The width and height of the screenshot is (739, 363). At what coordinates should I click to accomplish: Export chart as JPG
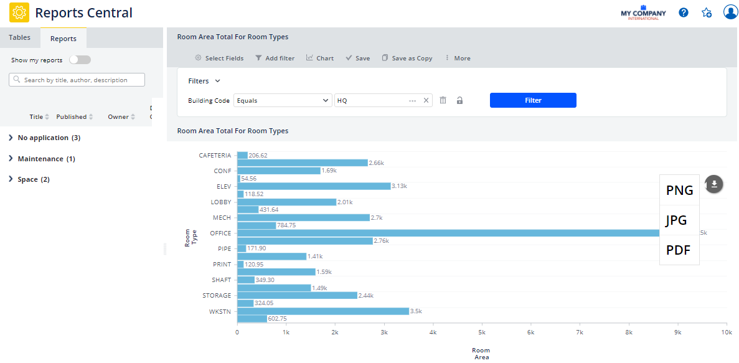pos(679,220)
